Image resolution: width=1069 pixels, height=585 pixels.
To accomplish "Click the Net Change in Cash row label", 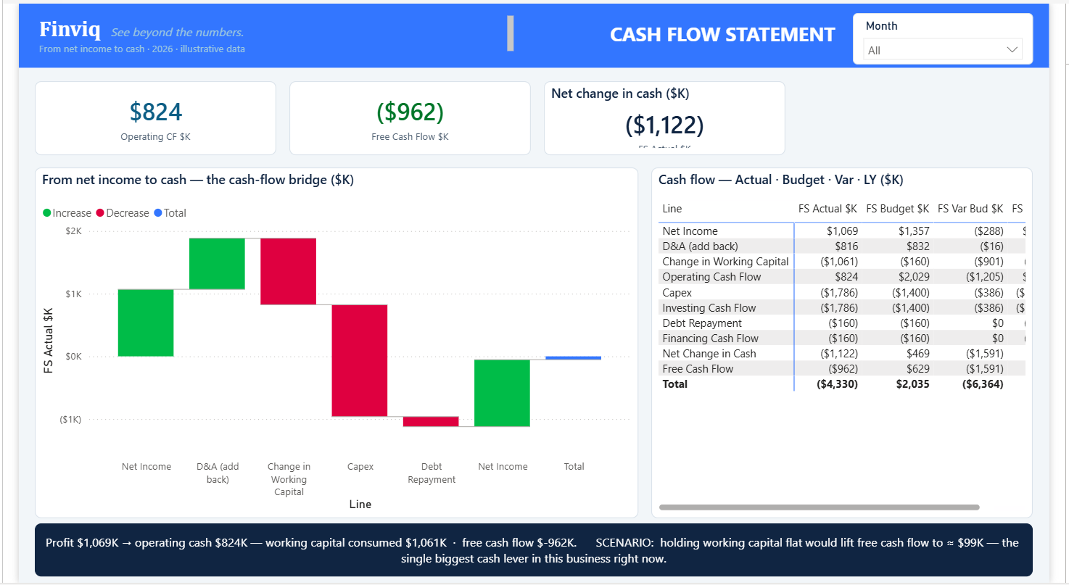I will (x=709, y=354).
